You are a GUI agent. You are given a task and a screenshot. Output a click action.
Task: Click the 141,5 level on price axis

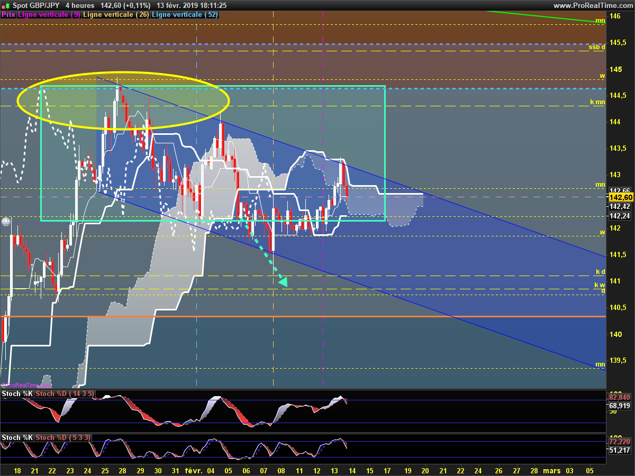click(x=617, y=255)
